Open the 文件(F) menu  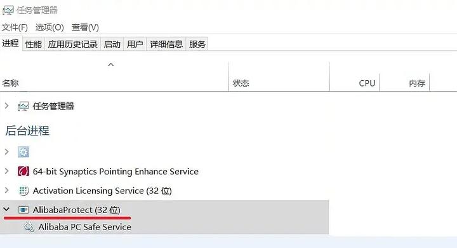click(15, 27)
